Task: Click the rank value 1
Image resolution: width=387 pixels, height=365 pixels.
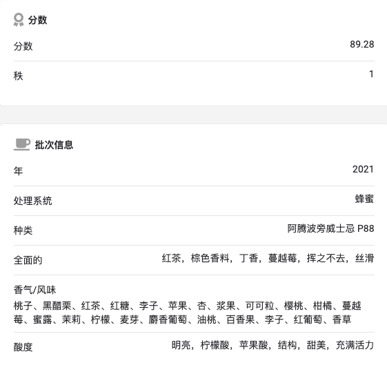Action: coord(371,74)
